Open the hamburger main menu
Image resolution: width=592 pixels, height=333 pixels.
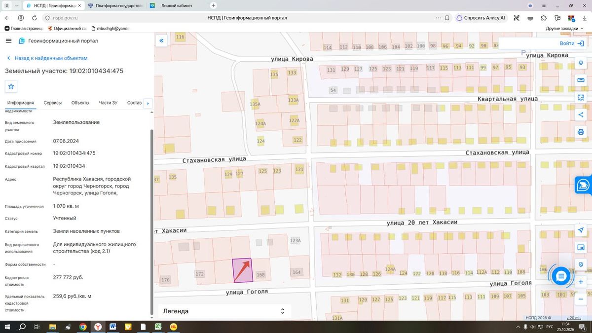[x=9, y=41]
